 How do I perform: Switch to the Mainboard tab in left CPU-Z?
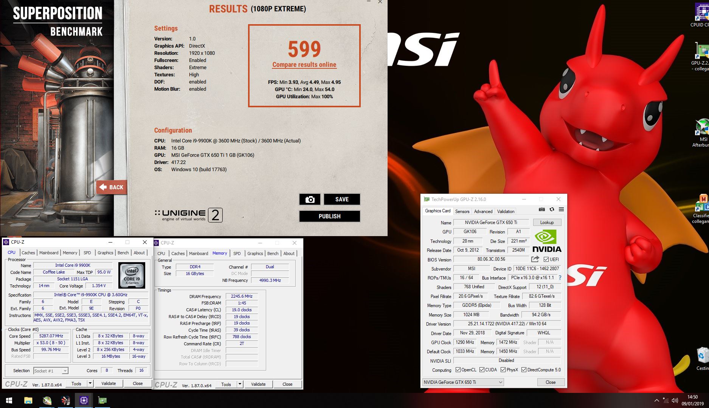49,253
